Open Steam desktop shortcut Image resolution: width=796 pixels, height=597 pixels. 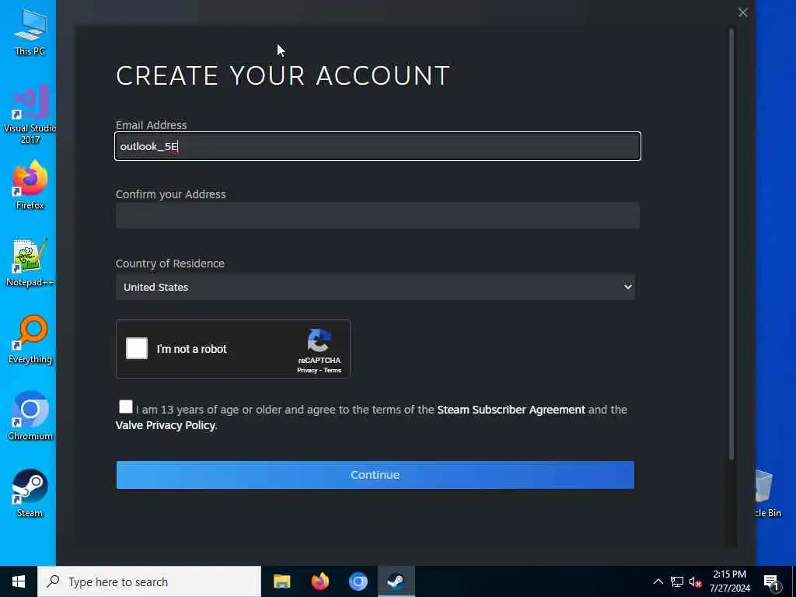[x=30, y=492]
